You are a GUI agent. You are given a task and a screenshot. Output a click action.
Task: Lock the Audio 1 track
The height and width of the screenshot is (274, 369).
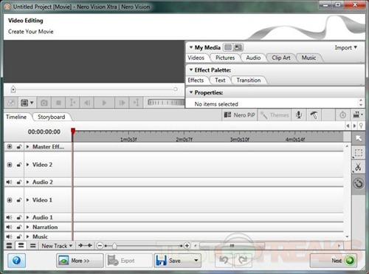click(x=19, y=217)
